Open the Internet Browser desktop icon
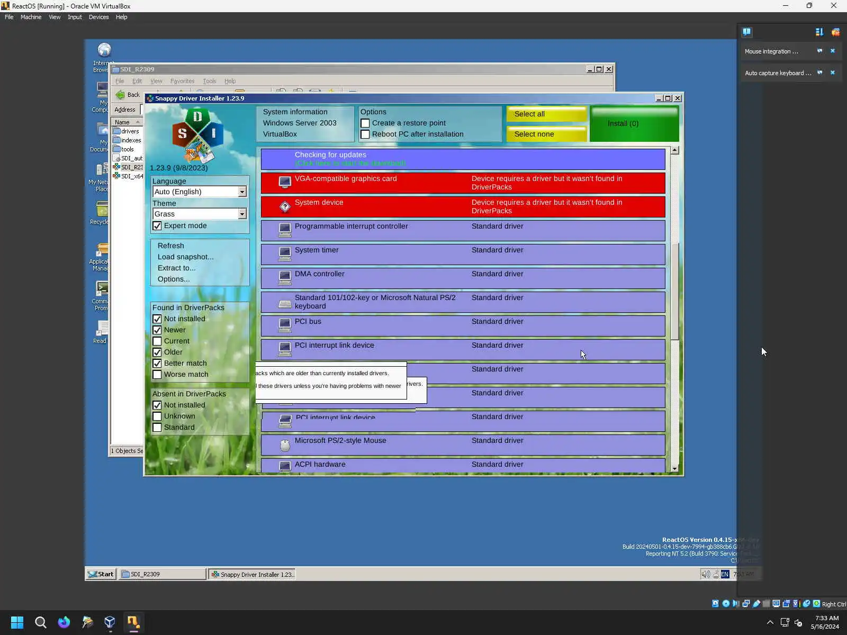Viewport: 847px width, 635px height. pyautogui.click(x=104, y=50)
